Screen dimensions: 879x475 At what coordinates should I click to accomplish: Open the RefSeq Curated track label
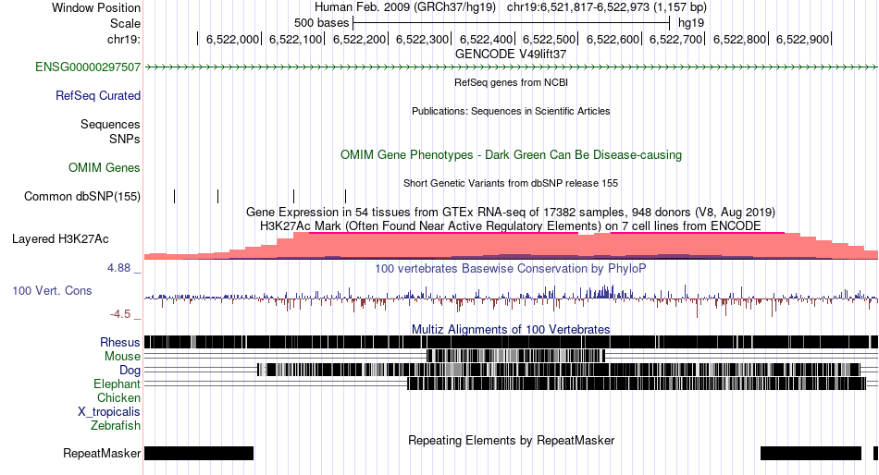[x=97, y=96]
